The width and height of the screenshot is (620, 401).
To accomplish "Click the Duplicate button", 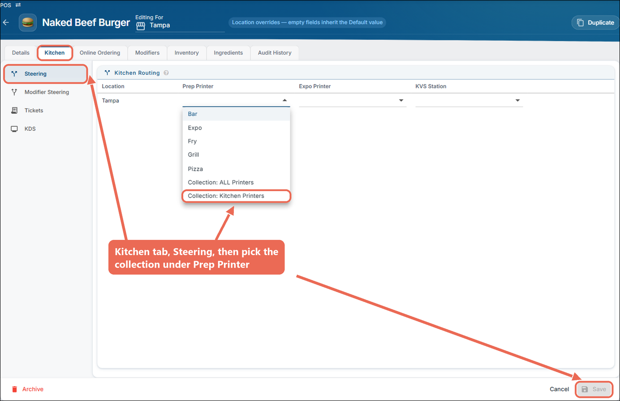I will [595, 22].
